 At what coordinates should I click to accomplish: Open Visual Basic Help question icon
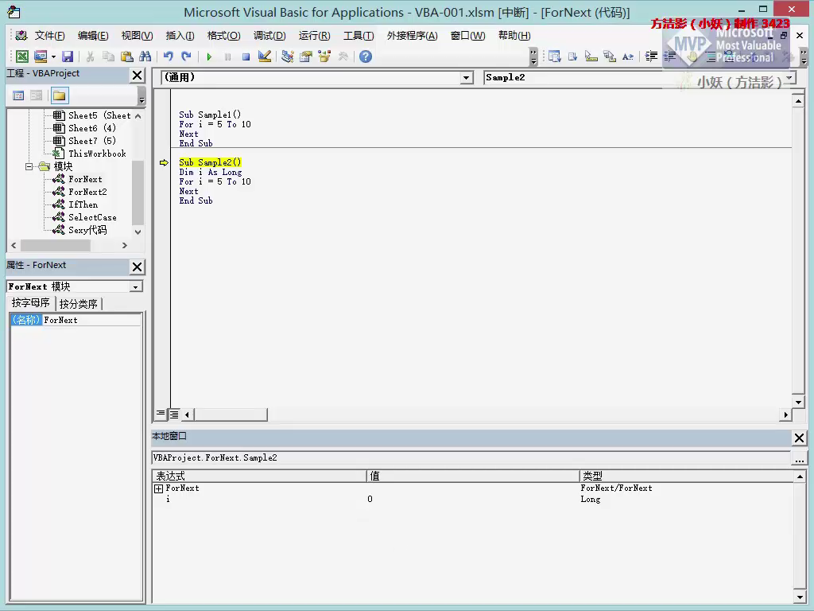[x=366, y=56]
